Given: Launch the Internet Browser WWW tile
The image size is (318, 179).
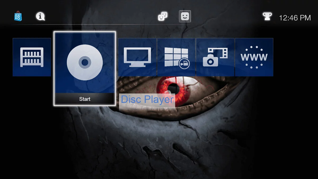Looking at the screenshot, I should (254, 57).
